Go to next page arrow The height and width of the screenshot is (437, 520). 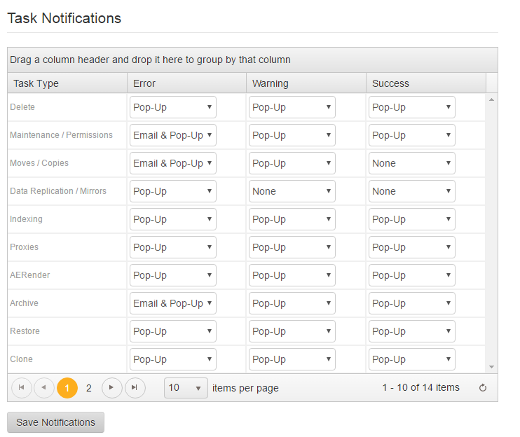111,388
